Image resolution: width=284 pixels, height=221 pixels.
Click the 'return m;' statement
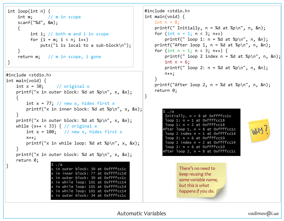(29, 57)
